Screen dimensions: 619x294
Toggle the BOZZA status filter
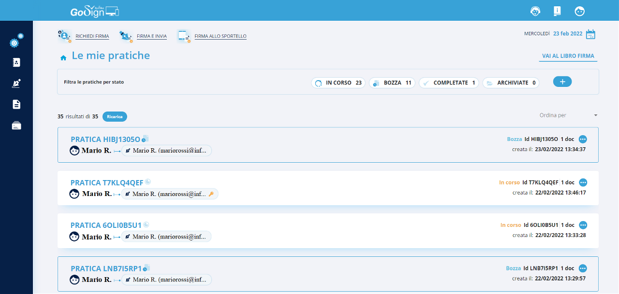tap(392, 83)
